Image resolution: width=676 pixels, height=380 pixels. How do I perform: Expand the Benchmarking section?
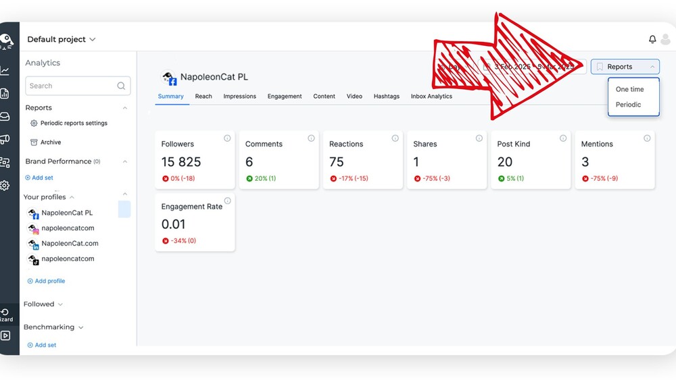(x=80, y=327)
